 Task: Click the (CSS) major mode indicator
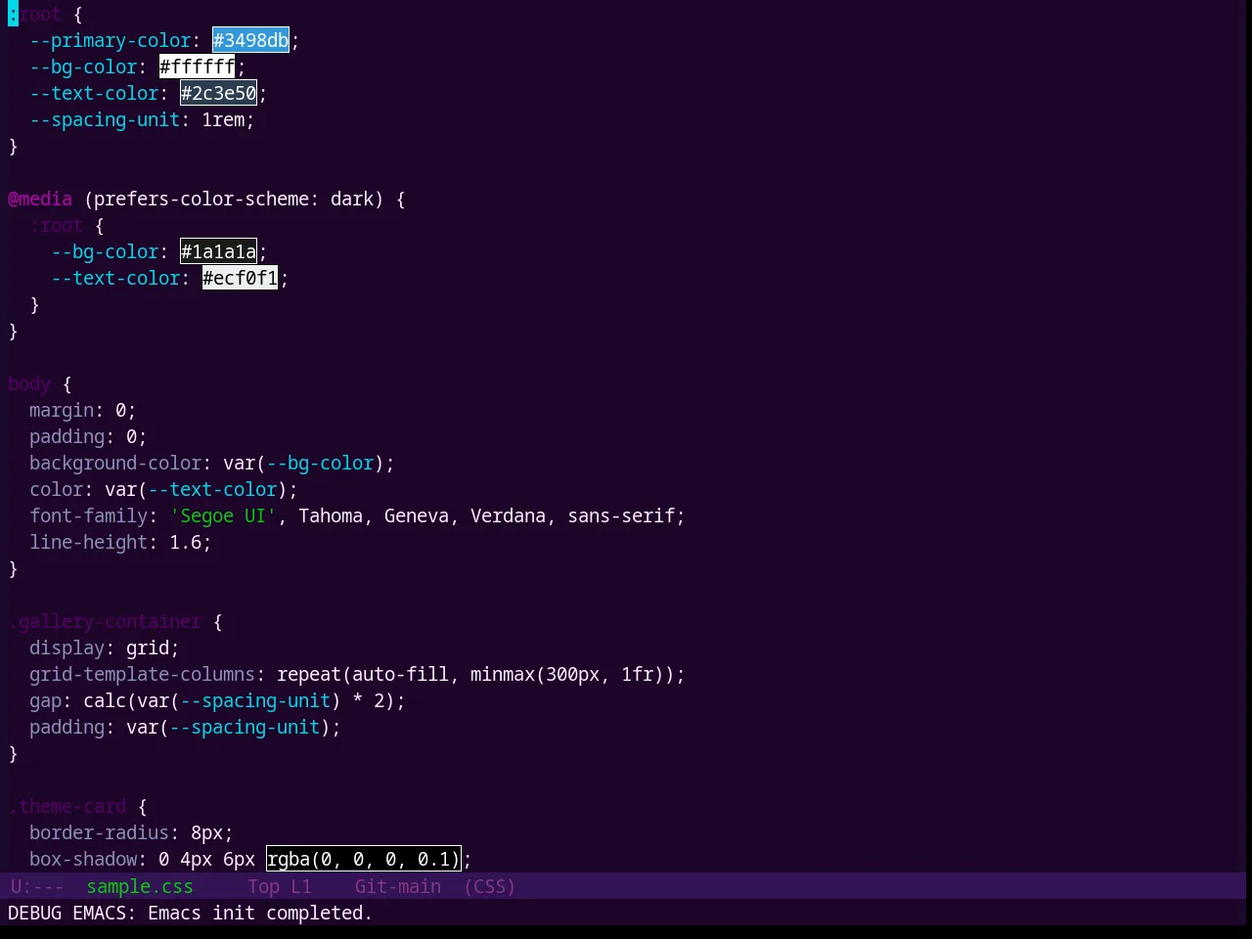point(490,886)
